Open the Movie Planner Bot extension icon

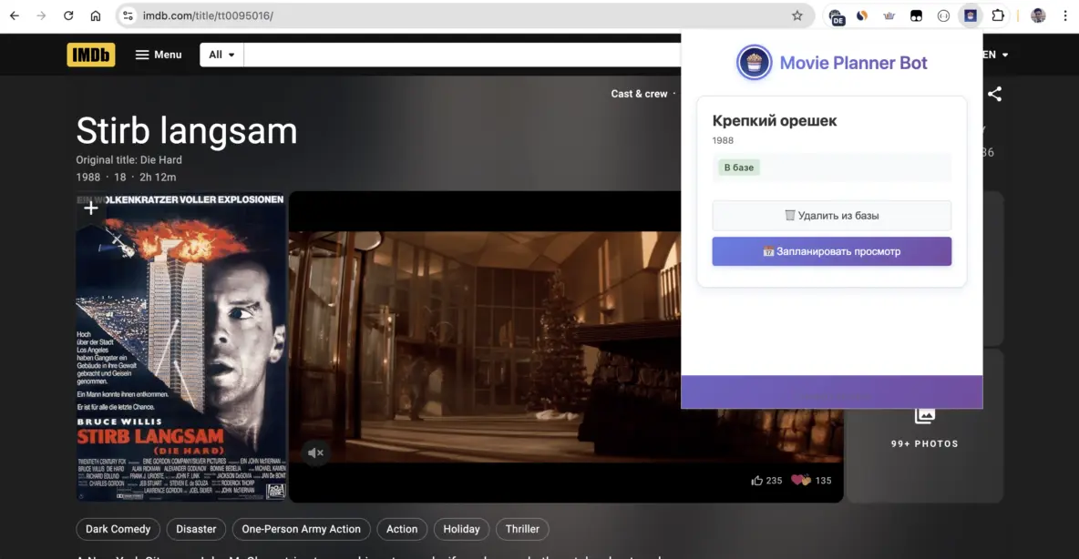[970, 15]
